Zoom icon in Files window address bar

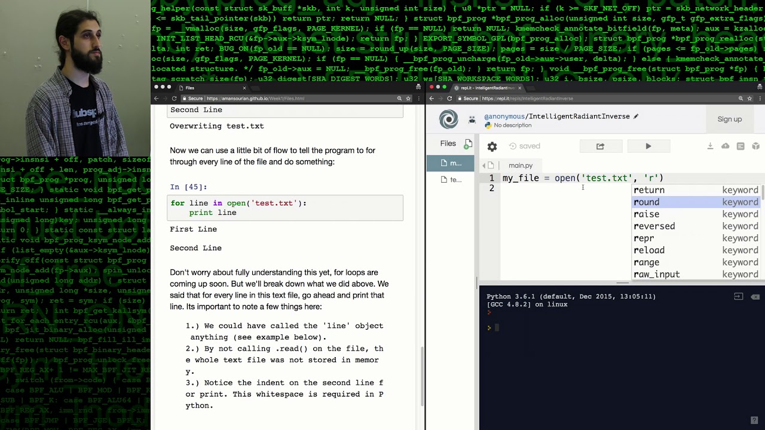coord(399,99)
